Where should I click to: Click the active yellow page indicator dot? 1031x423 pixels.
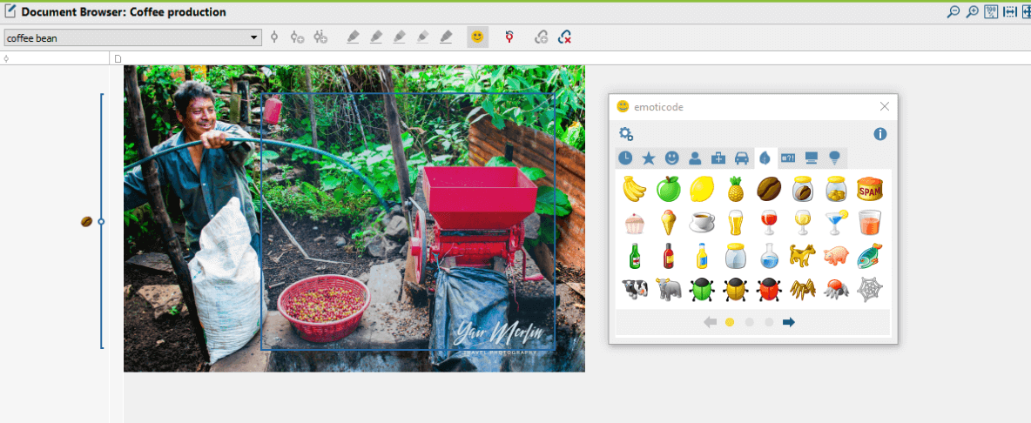[x=729, y=322]
